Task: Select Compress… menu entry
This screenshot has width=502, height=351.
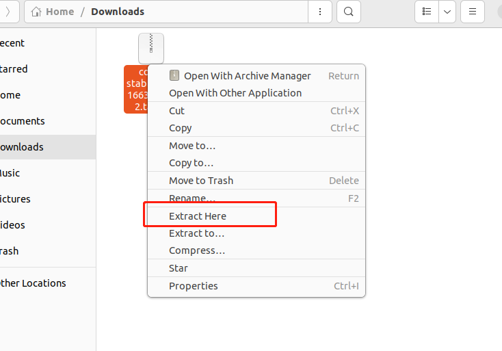Action: tap(197, 250)
